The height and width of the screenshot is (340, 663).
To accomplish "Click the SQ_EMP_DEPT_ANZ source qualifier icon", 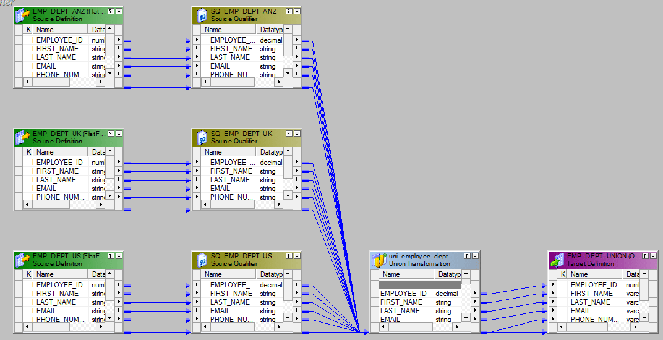I will pyautogui.click(x=202, y=15).
